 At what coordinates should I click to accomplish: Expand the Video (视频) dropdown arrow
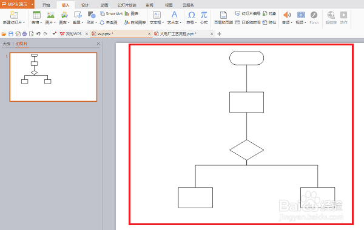(306, 22)
